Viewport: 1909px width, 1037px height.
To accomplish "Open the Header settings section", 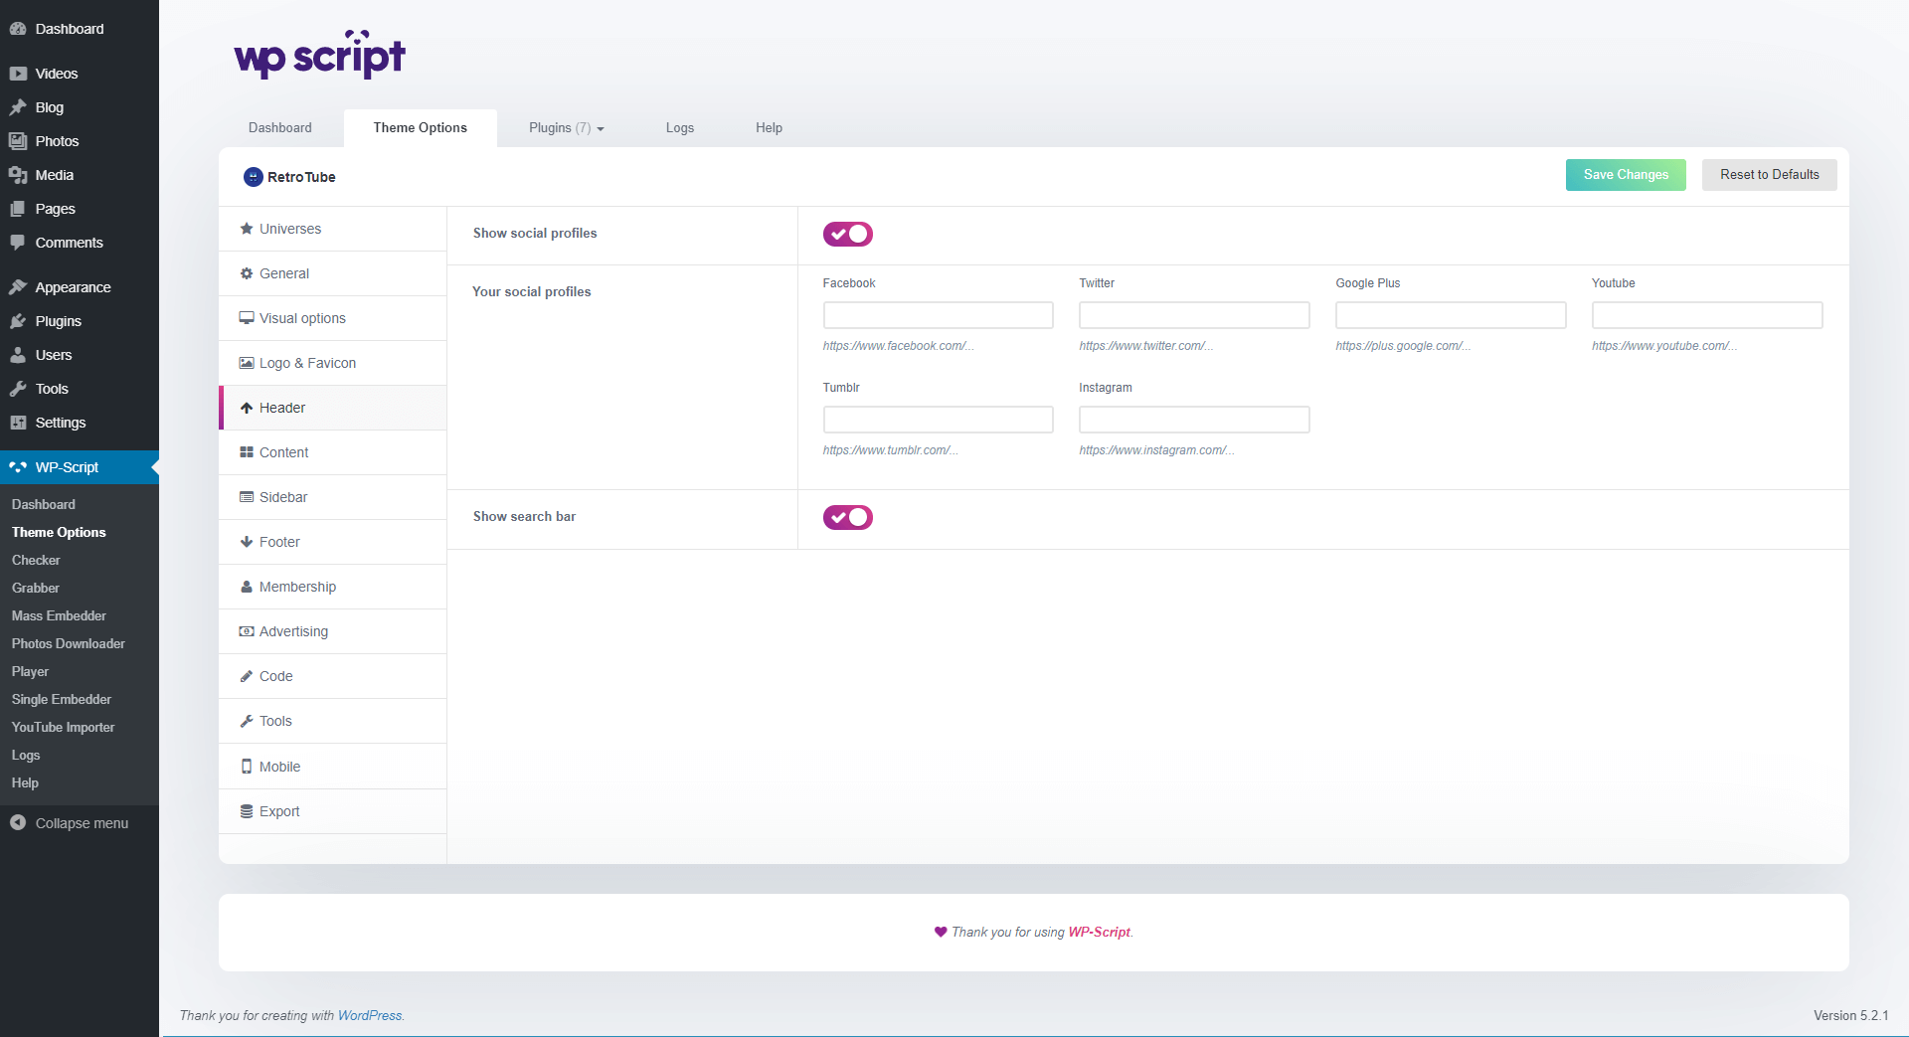I will [333, 408].
